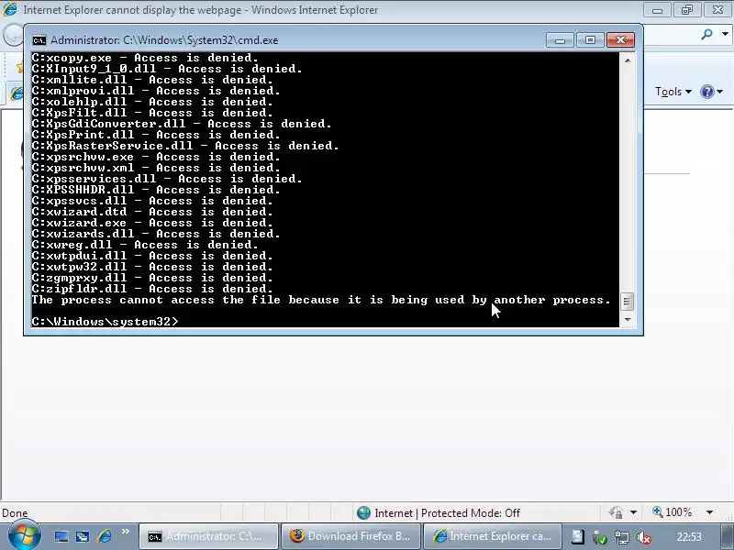Open the zoom level dropdown arrow
Image resolution: width=734 pixels, height=550 pixels.
click(x=709, y=512)
